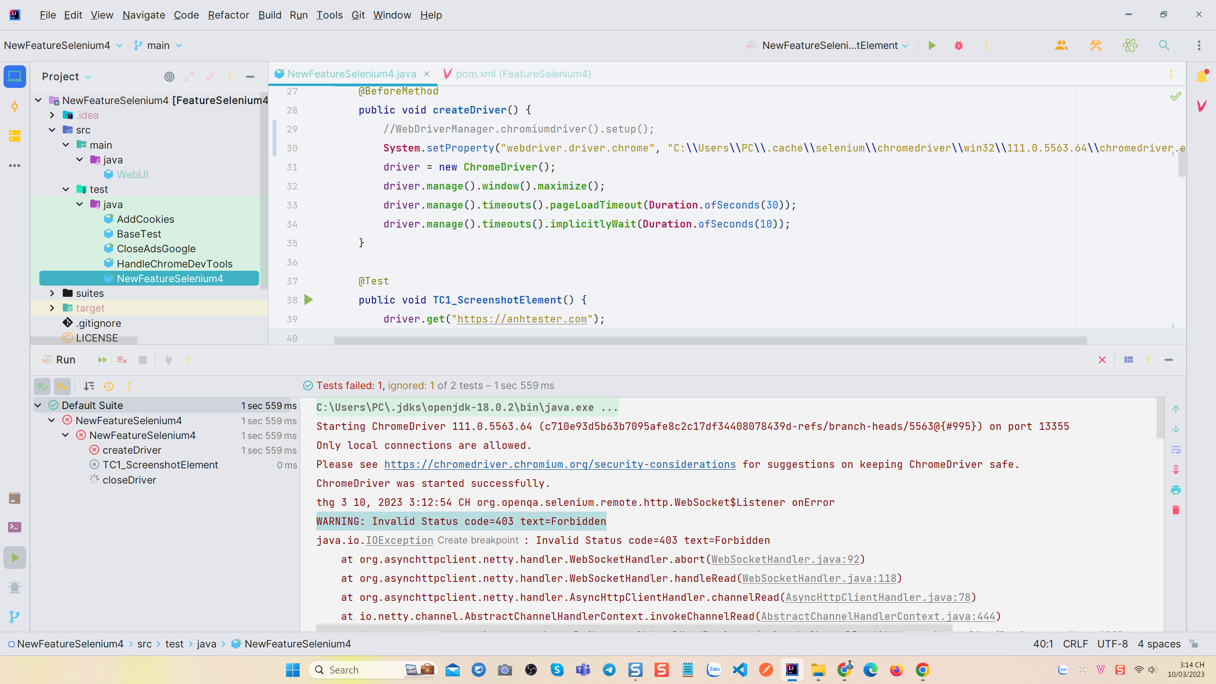Collapse Default Suite test node

click(x=38, y=406)
